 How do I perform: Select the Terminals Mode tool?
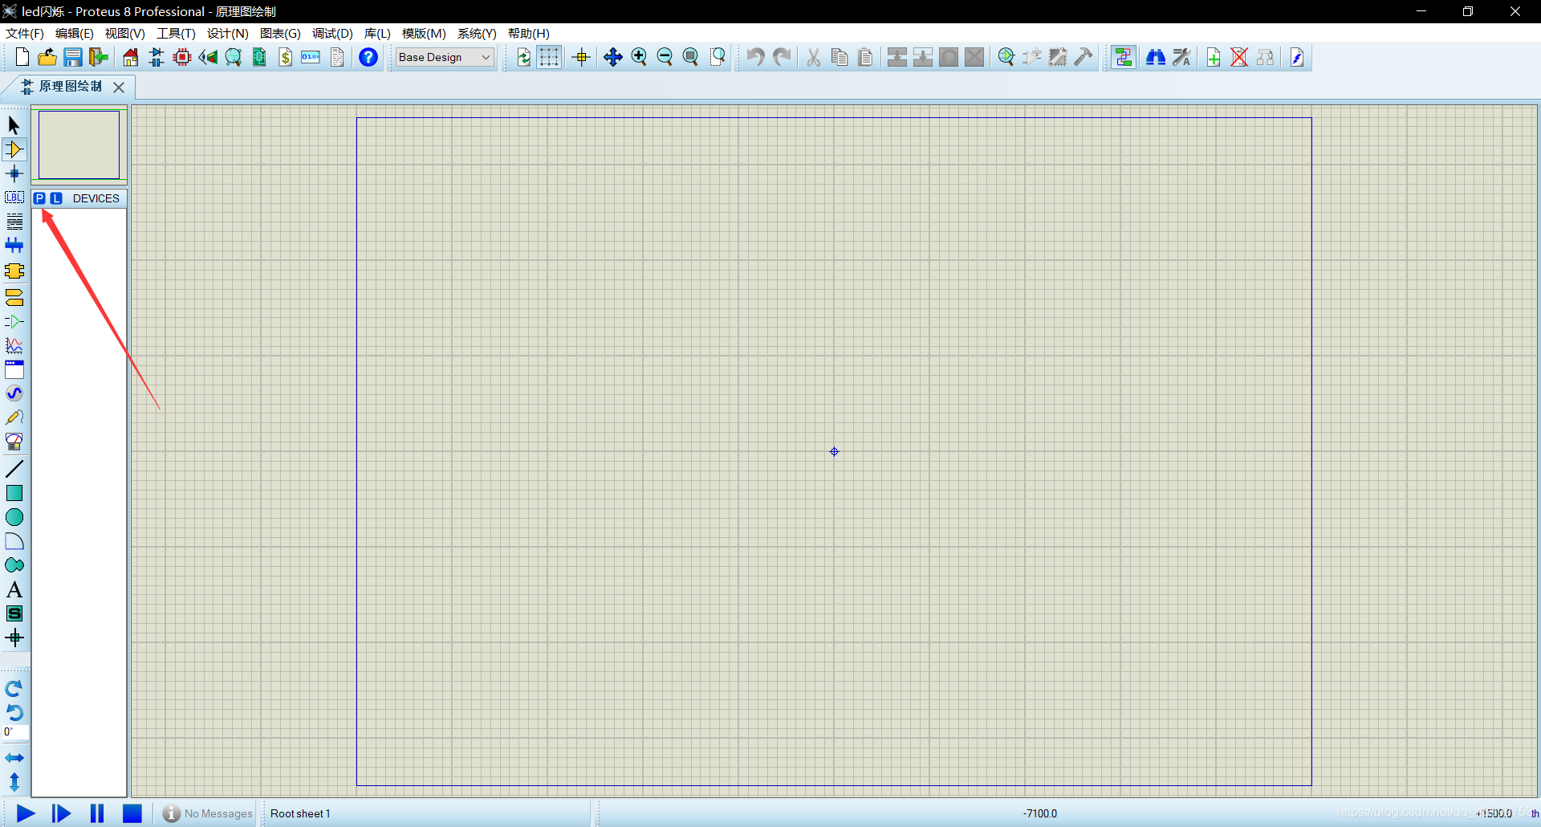click(x=14, y=298)
